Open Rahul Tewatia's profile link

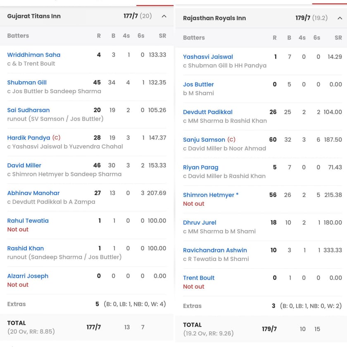point(28,221)
